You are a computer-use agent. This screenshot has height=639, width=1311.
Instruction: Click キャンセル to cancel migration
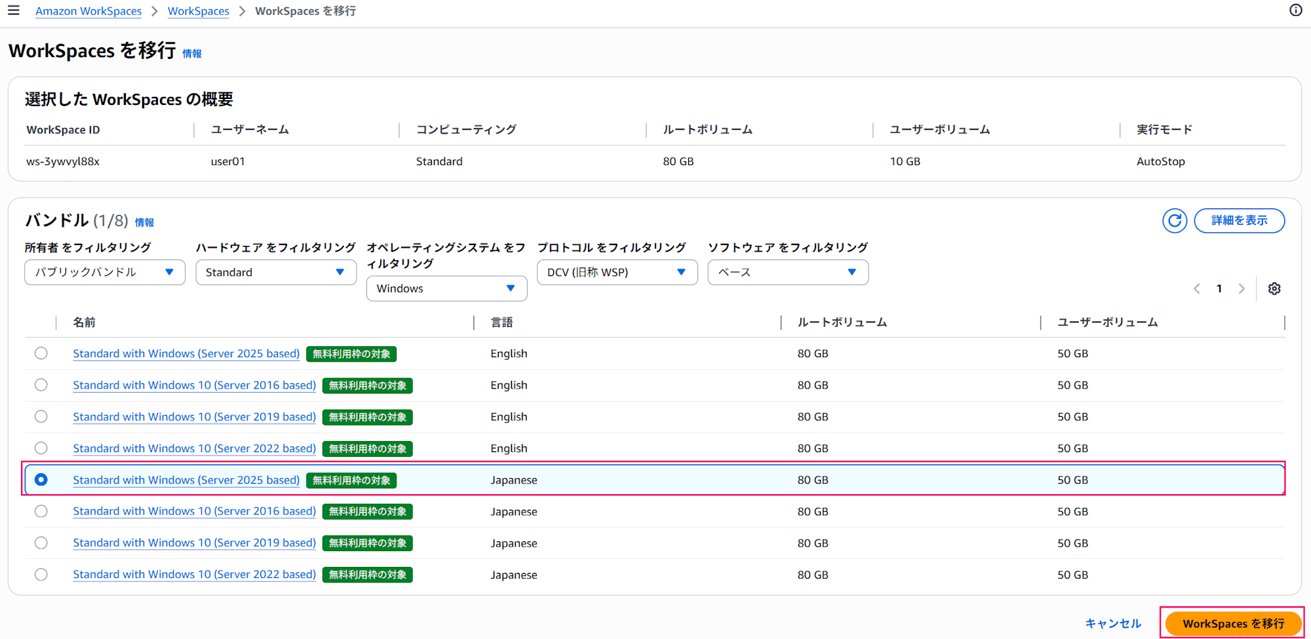click(x=1113, y=623)
